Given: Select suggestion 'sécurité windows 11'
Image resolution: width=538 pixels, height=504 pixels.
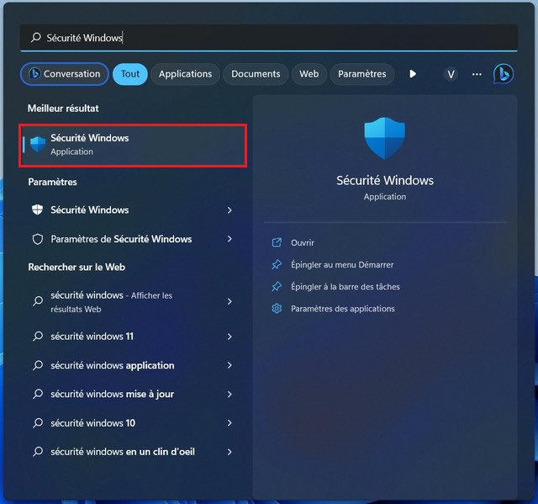Looking at the screenshot, I should (133, 336).
